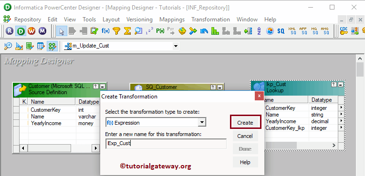Click output port arrow of lkp_Cust CustomerKey
This screenshot has width=365, height=176.
tap(341, 108)
